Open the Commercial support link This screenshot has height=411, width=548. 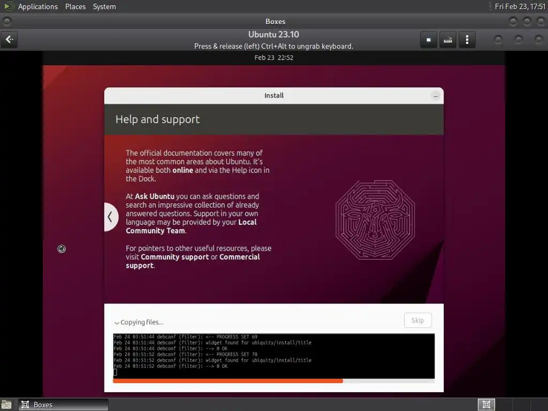click(x=193, y=261)
